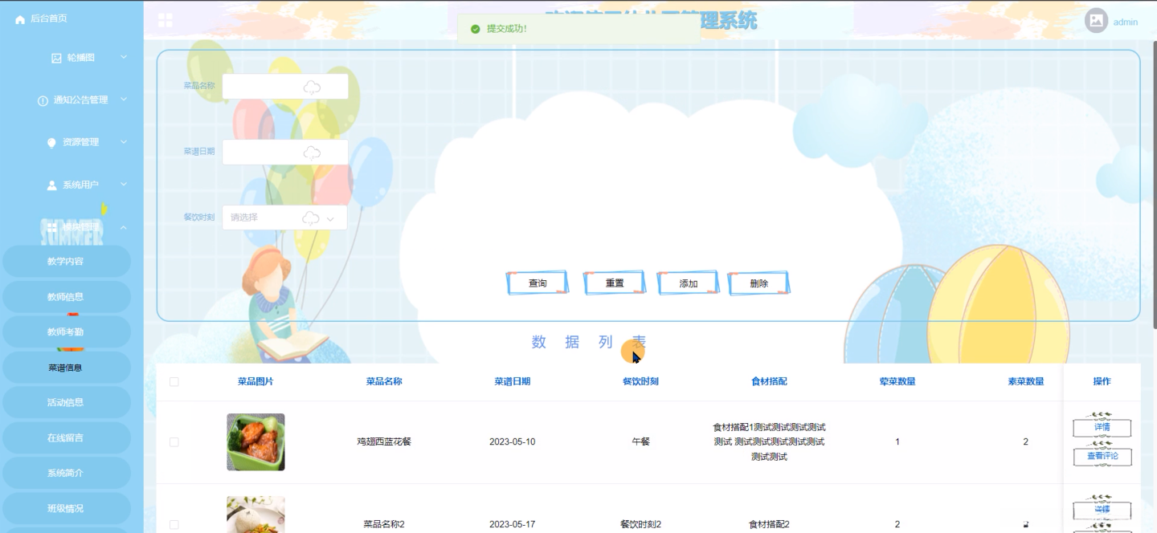
Task: Open 班级情况 menu item
Action: pyautogui.click(x=66, y=509)
